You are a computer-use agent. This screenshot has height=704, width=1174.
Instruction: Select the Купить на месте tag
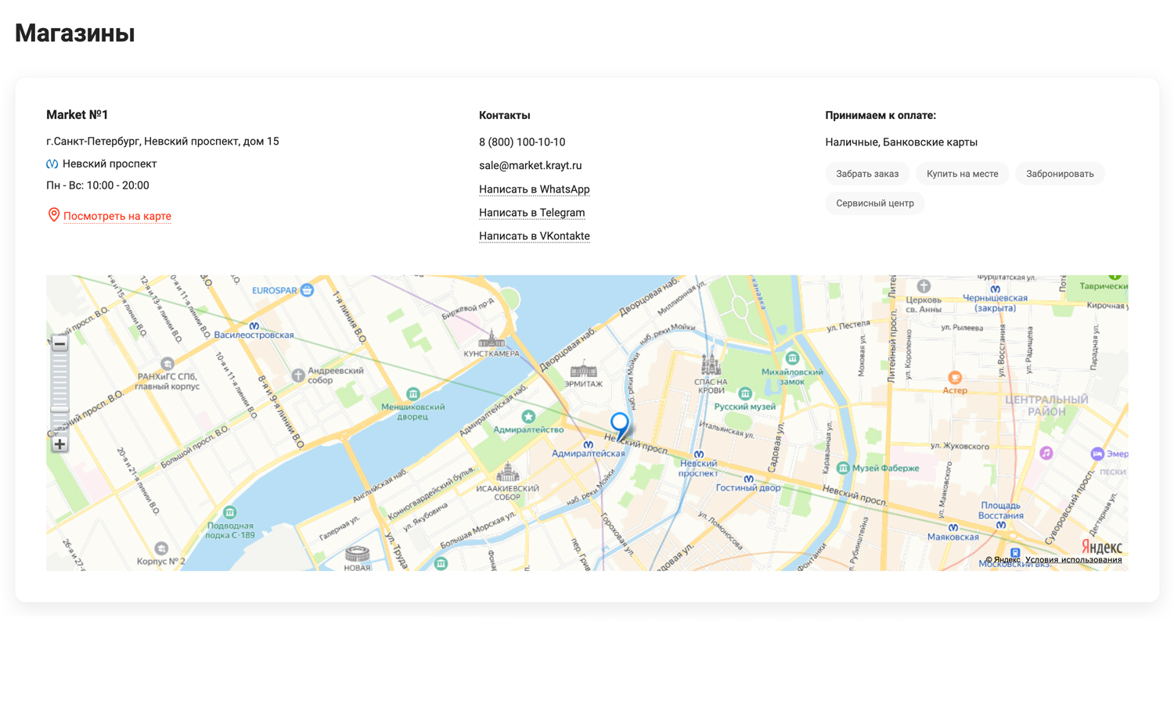(962, 174)
